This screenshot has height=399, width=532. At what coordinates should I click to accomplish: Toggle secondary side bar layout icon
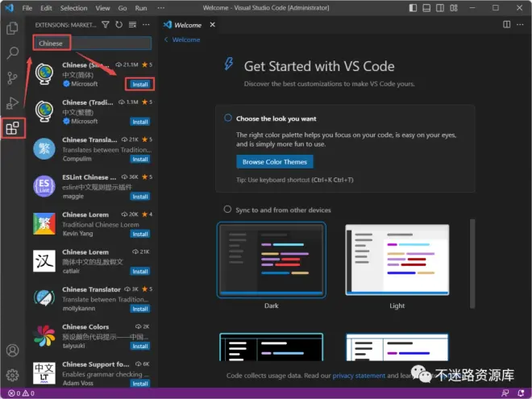[440, 8]
